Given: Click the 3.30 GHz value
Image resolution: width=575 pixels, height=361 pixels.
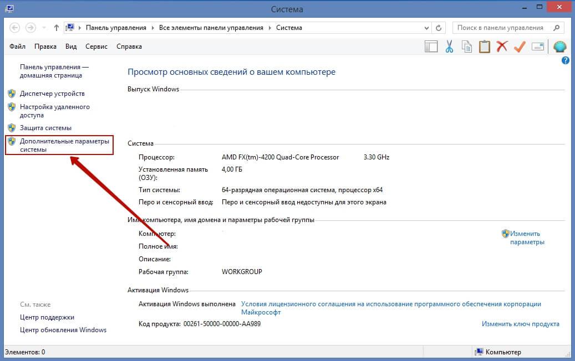Looking at the screenshot, I should tap(376, 157).
